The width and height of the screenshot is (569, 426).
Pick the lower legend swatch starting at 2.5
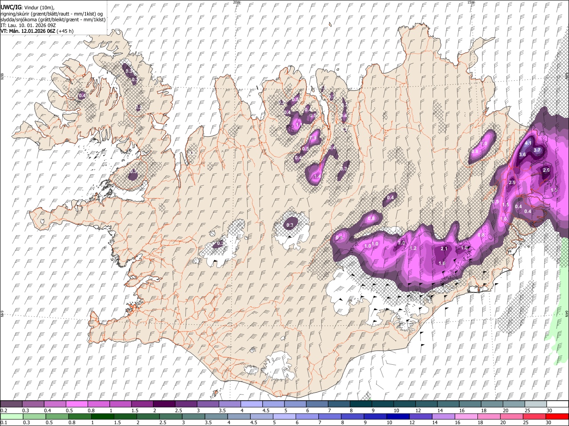click(170, 416)
